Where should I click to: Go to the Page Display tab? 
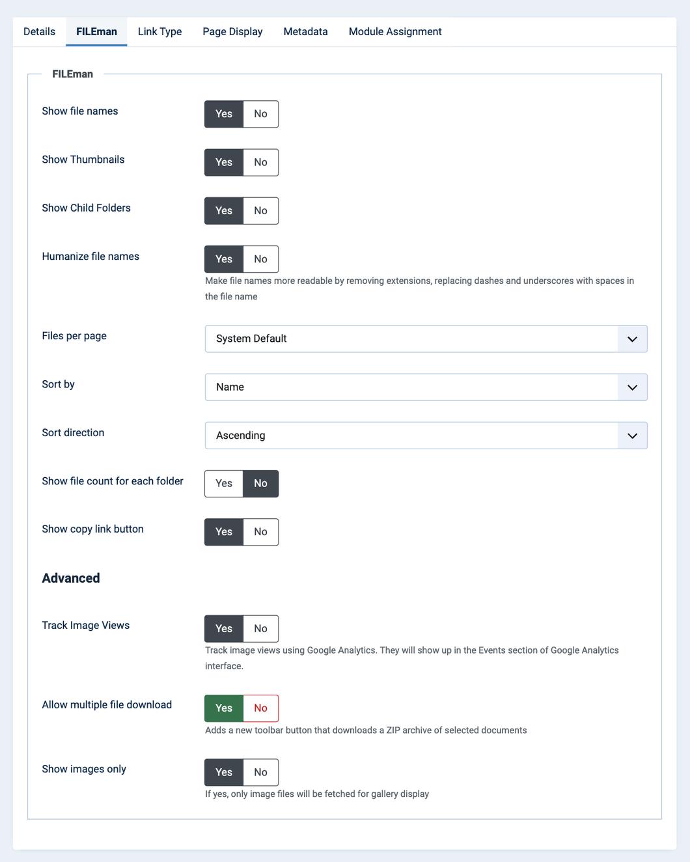232,32
